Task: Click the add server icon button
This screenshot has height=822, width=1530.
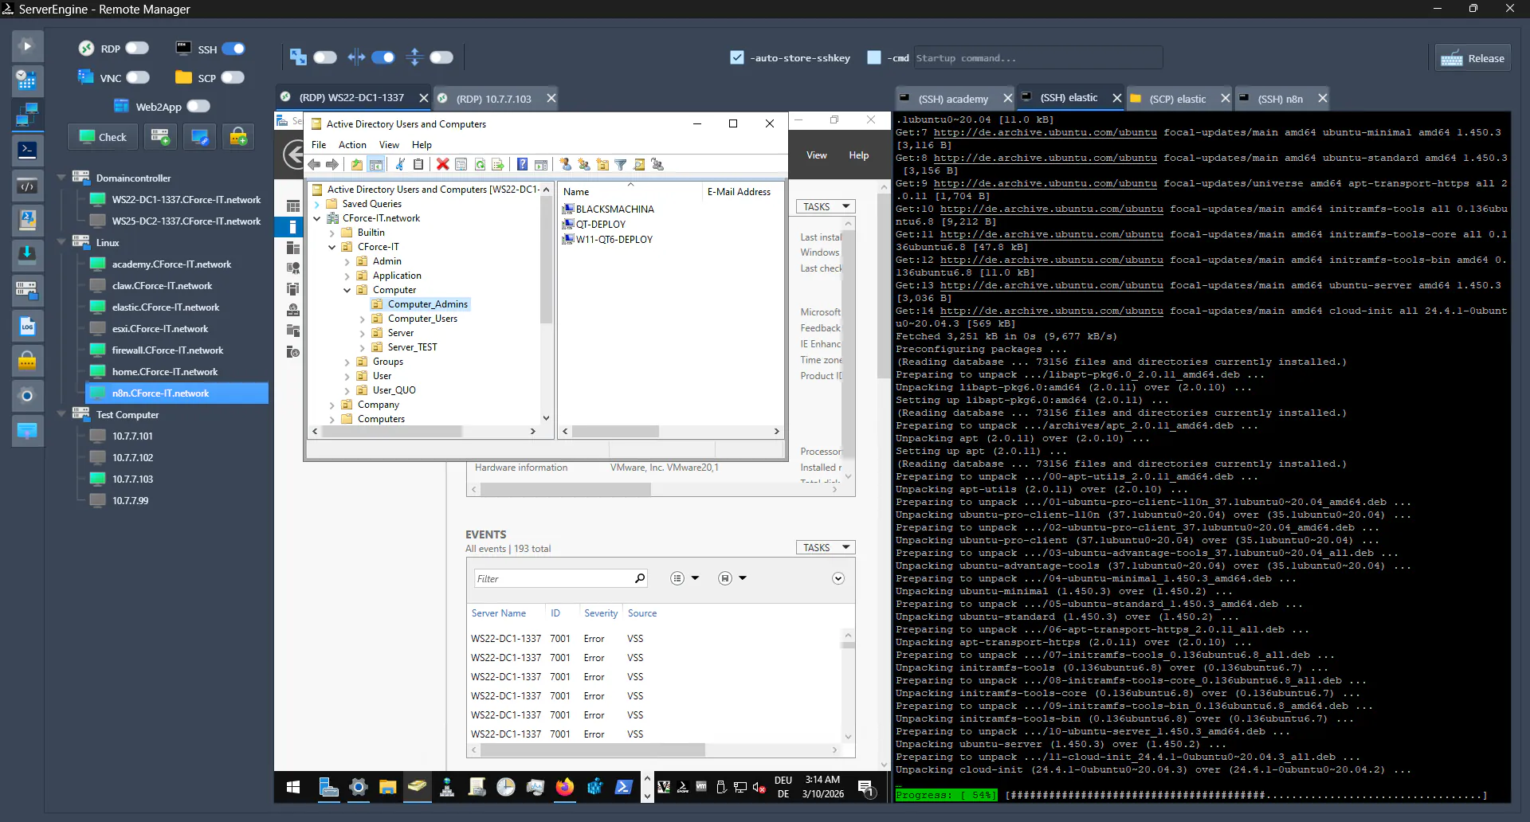Action: point(160,137)
